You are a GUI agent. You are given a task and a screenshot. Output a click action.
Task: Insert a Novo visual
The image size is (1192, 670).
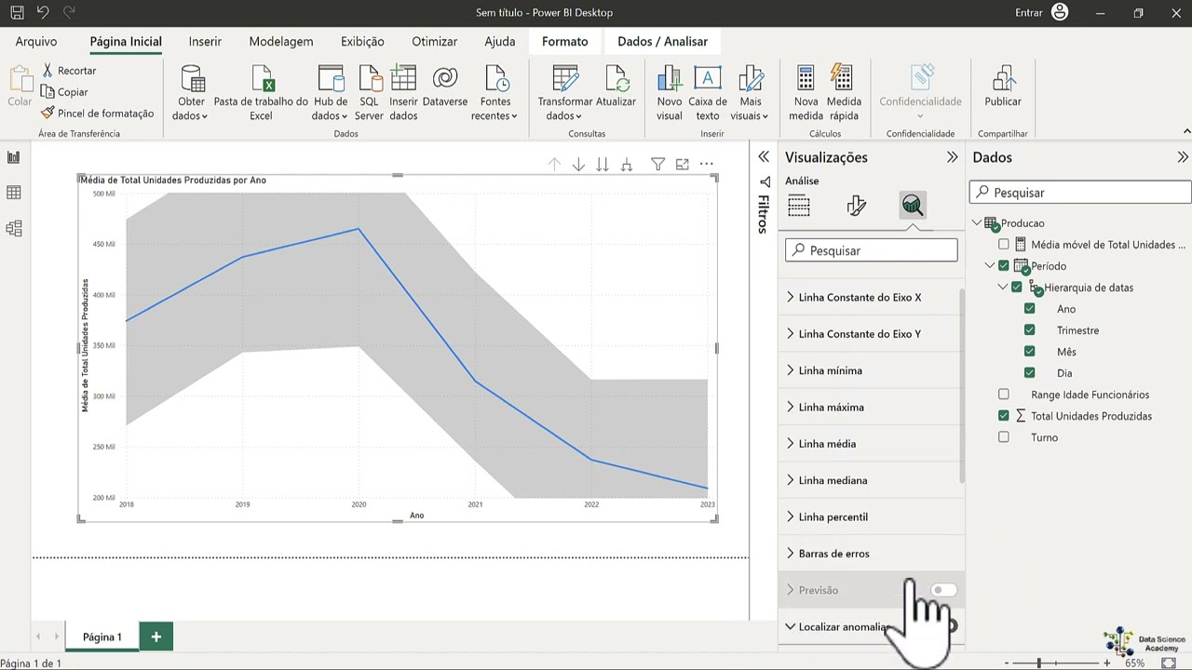point(669,93)
